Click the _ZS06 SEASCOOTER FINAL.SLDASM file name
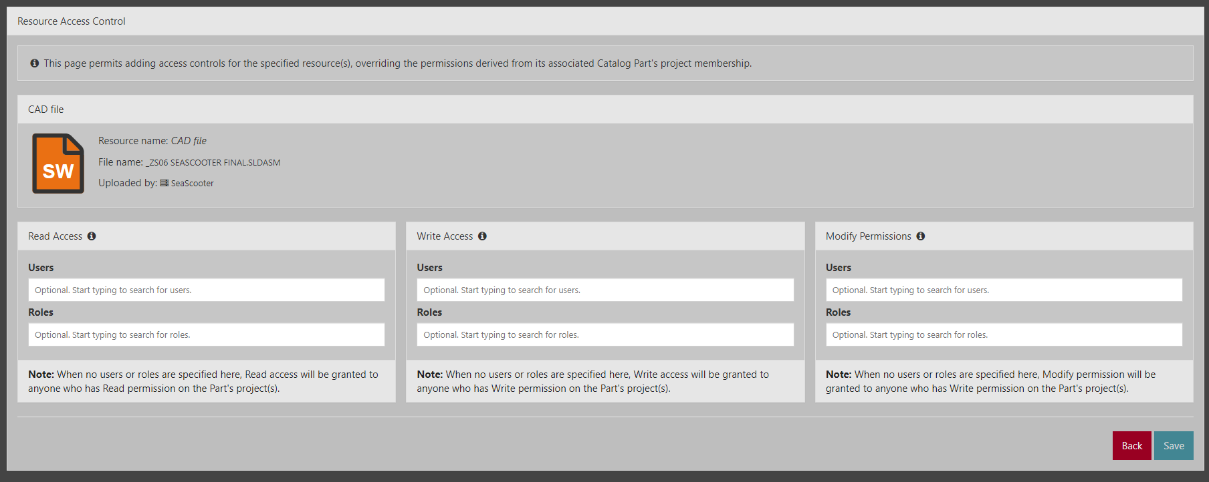This screenshot has height=482, width=1209. tap(213, 163)
